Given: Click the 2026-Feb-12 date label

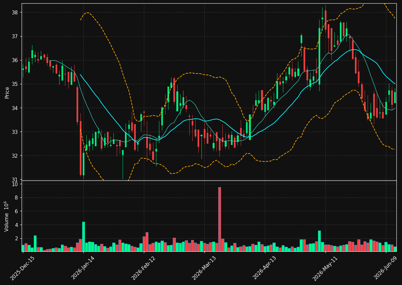Looking at the screenshot, I should (x=143, y=268).
